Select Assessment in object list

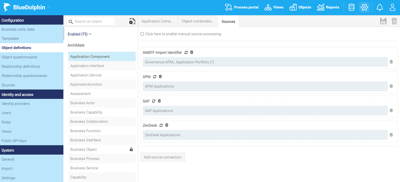[102, 94]
